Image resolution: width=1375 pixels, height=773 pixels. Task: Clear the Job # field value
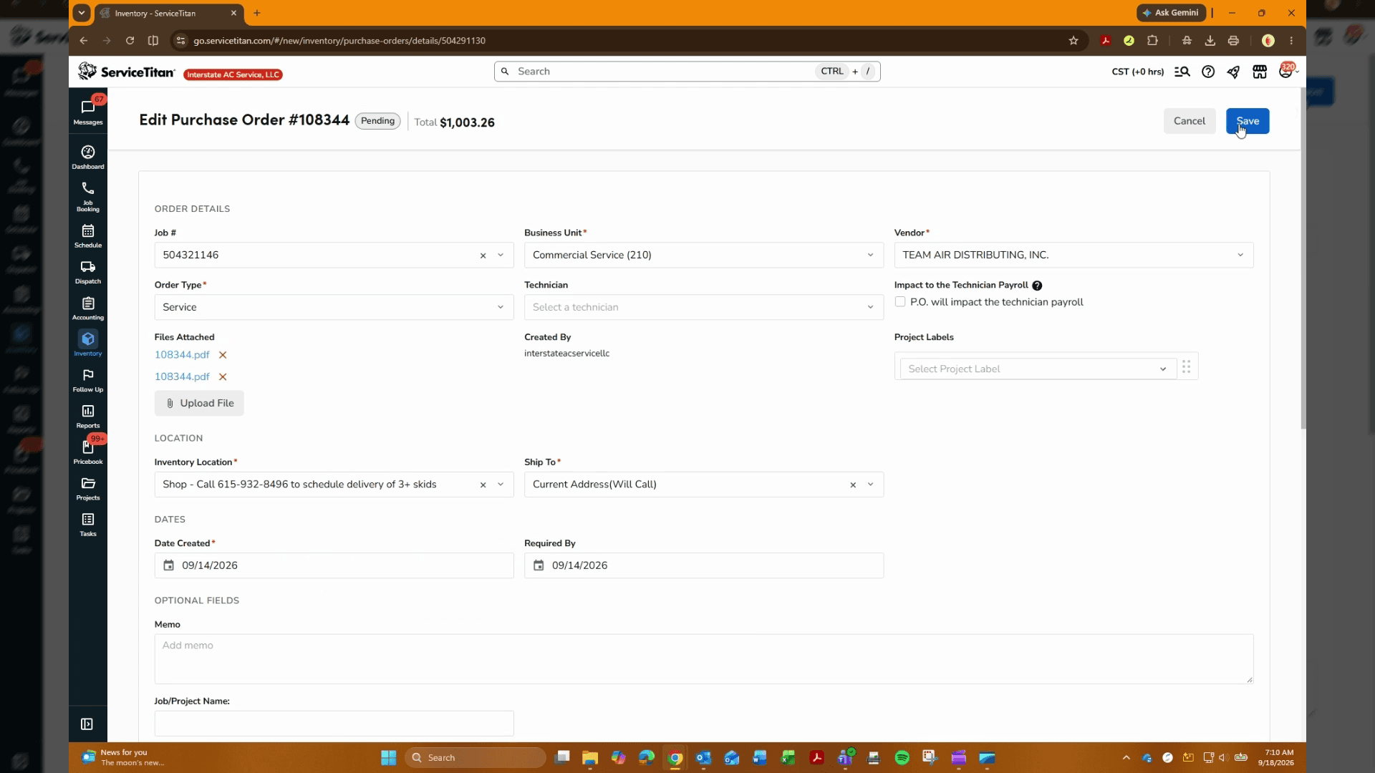483,256
